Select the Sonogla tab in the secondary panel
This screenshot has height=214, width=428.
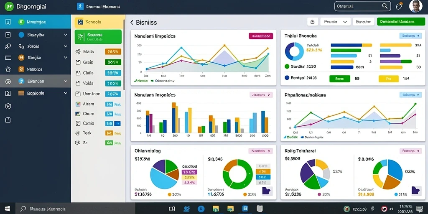[x=98, y=22]
